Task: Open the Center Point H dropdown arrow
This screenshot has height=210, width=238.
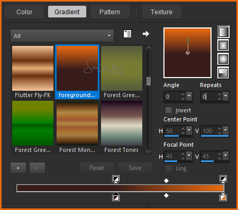Action: (x=189, y=130)
